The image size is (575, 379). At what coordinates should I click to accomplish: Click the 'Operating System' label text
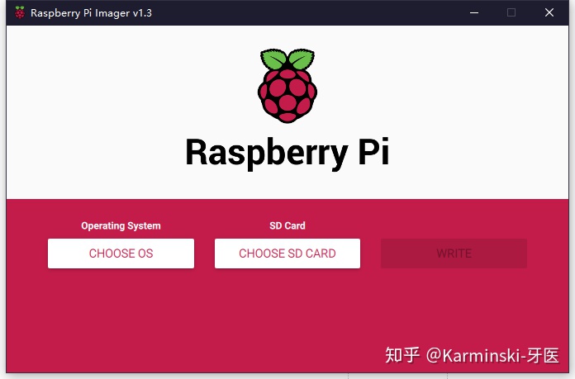point(121,225)
